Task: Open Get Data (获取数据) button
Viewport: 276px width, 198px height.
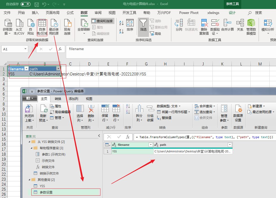Action: point(8,27)
